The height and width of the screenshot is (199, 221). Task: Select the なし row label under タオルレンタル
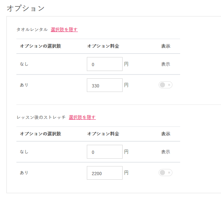(24, 64)
